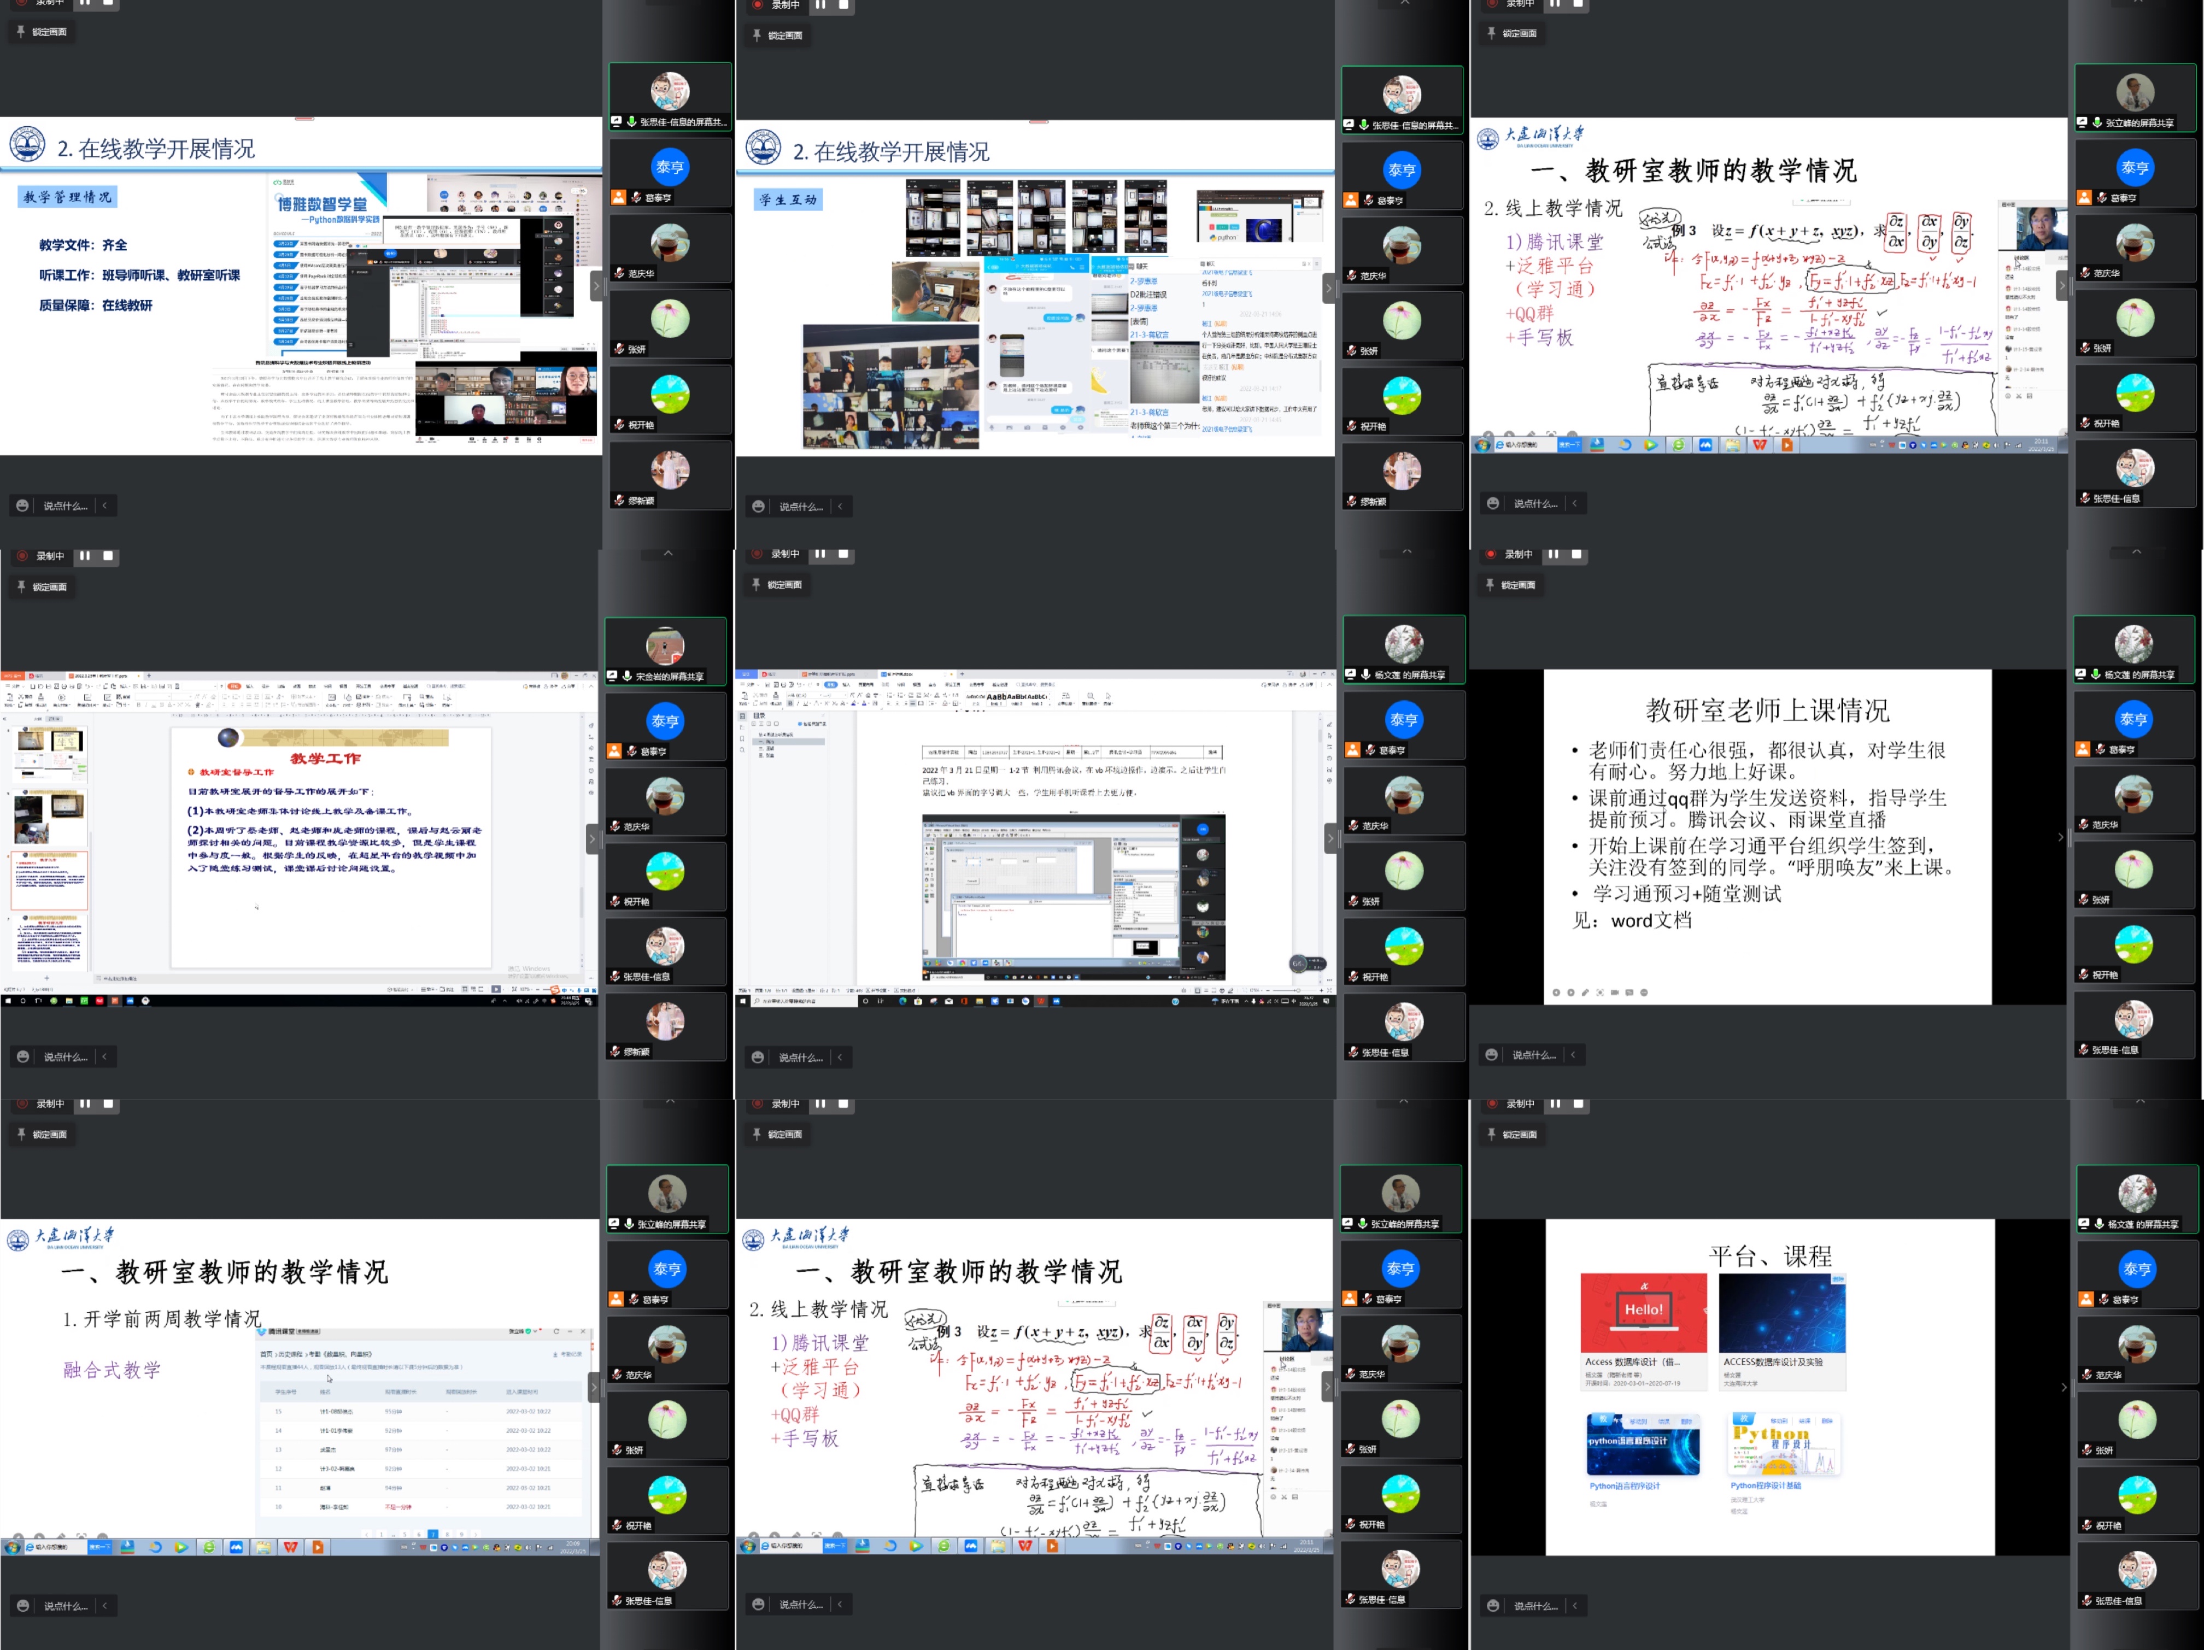The height and width of the screenshot is (1650, 2204).
Task: Stop recording in 宋金岩's screen-share window
Action: [x=109, y=556]
